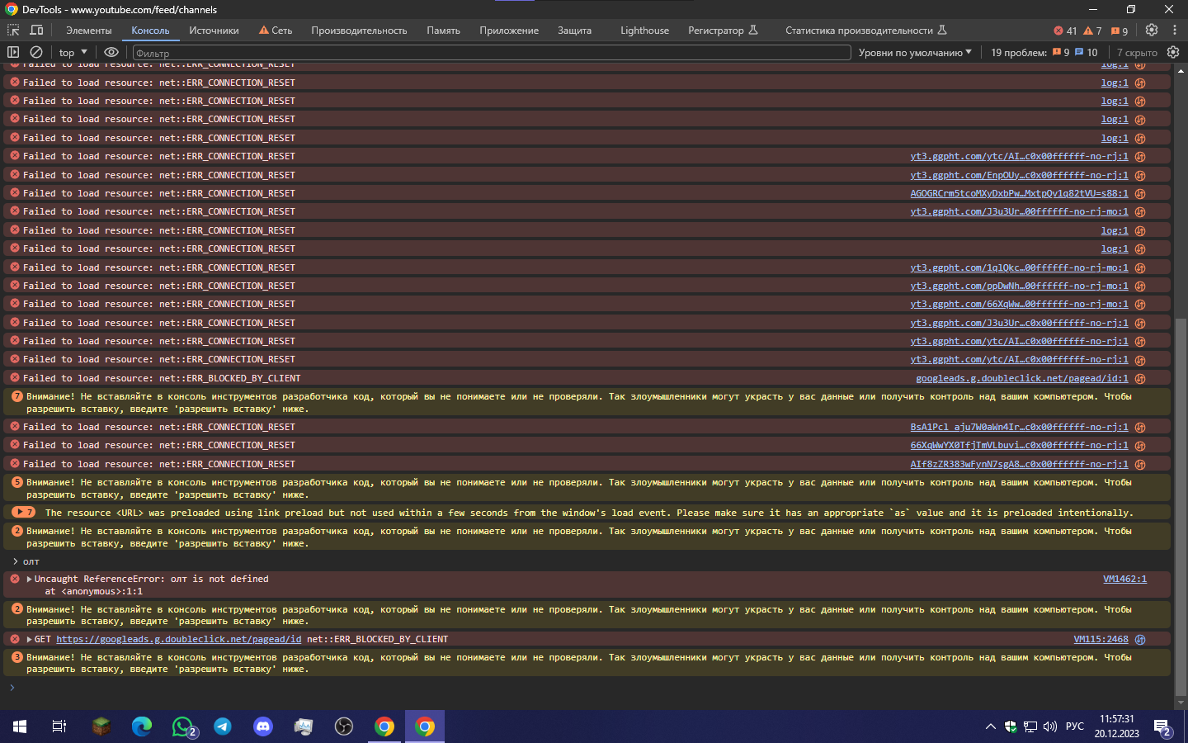The height and width of the screenshot is (743, 1188).
Task: Click AI assist icon on yt3.ggpht.com/EnpOUy row
Action: [x=1140, y=176]
